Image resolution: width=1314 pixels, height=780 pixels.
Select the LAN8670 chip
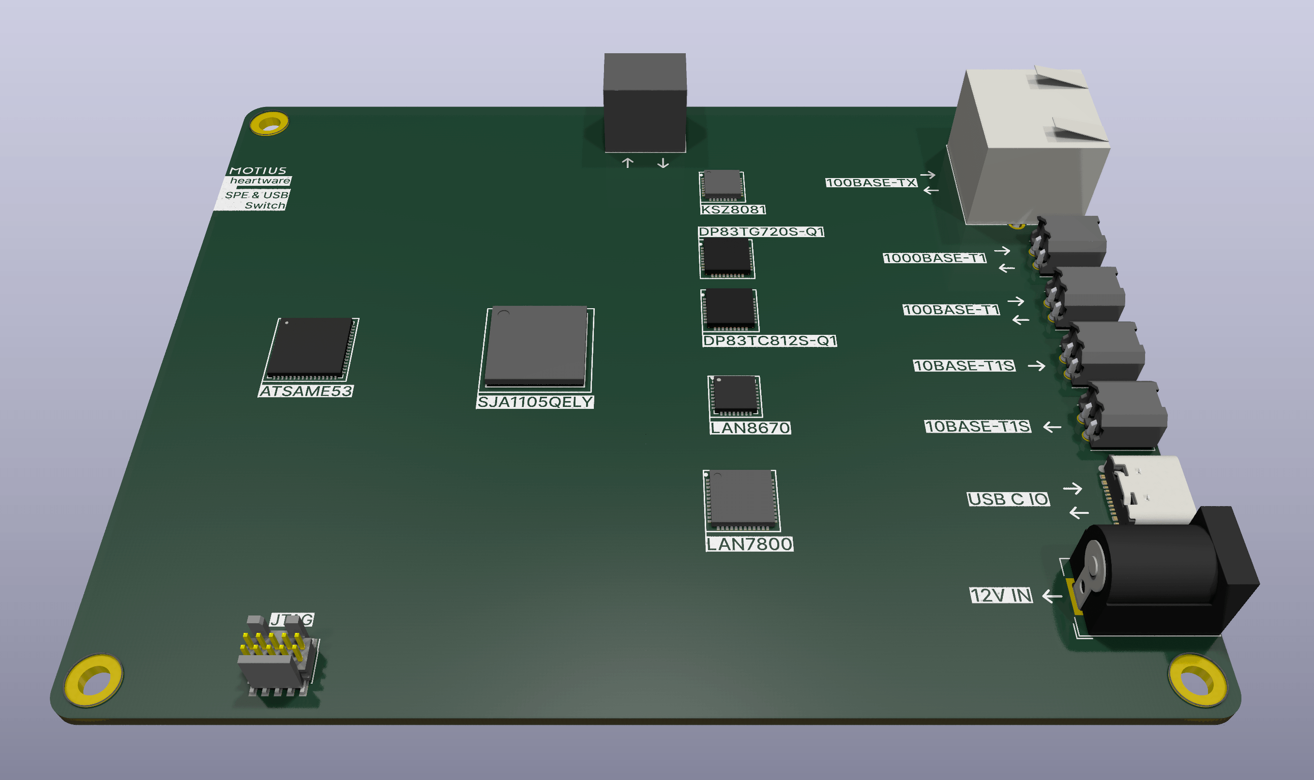tap(735, 395)
